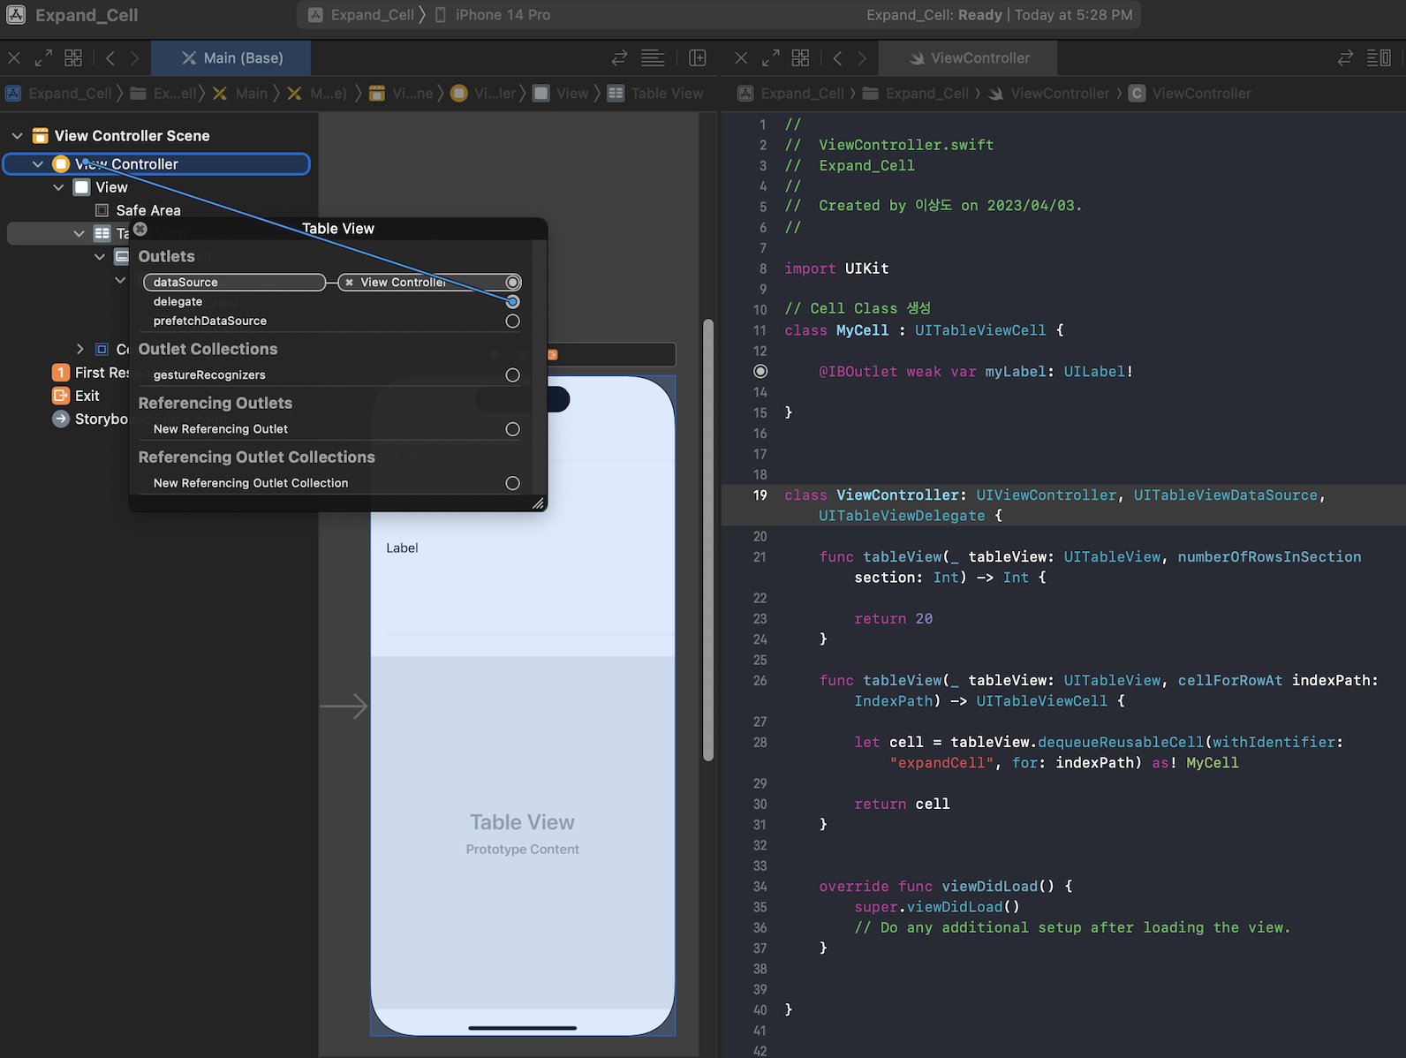
Task: Expand the collapsed Constraints row arrow
Action: pos(79,349)
